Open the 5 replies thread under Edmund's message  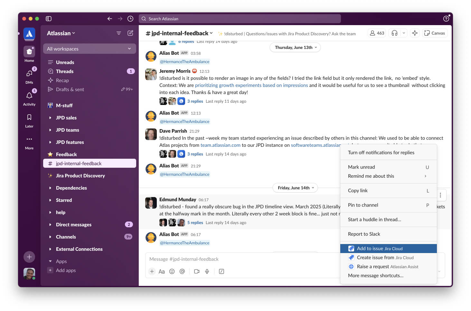click(195, 222)
